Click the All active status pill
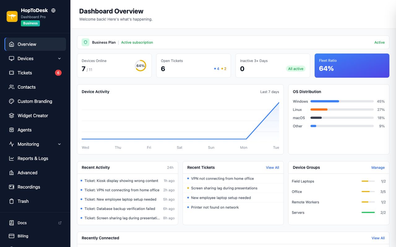Screen dimensions: 396x247 [x=296, y=69]
